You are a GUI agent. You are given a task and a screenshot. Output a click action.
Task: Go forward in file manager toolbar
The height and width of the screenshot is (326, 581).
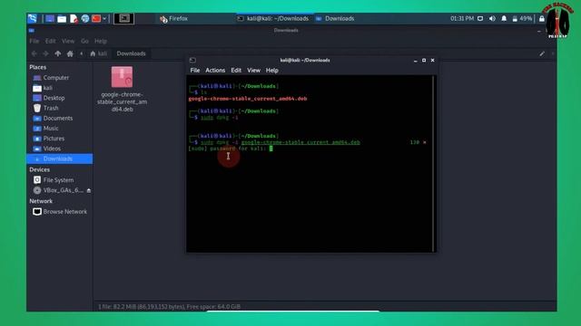[45, 53]
